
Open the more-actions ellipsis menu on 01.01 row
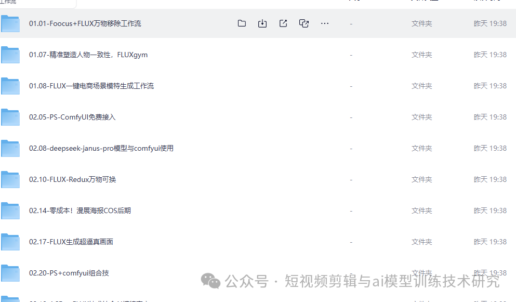click(325, 23)
